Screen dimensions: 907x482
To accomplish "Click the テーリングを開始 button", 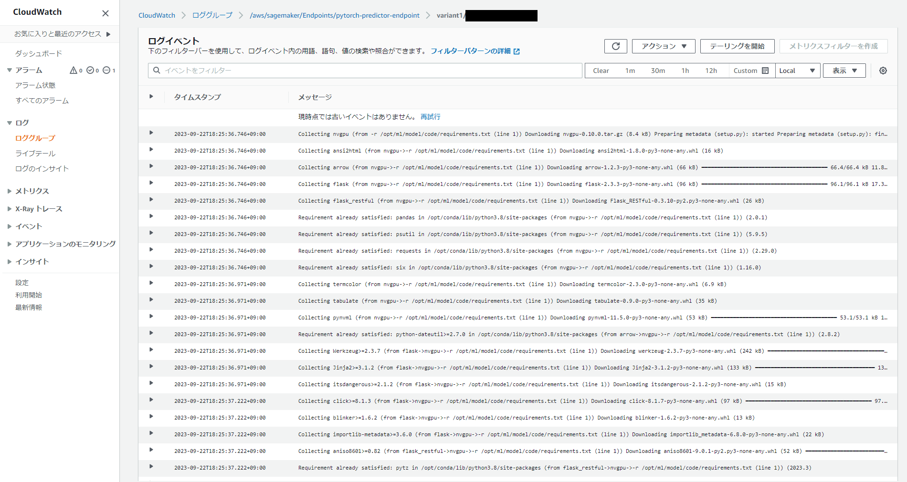I will 737,46.
